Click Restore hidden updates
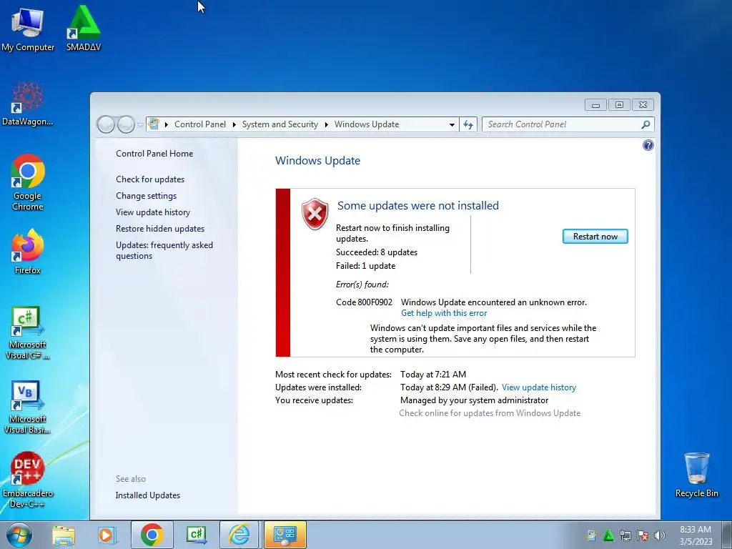This screenshot has height=549, width=732. click(x=160, y=228)
